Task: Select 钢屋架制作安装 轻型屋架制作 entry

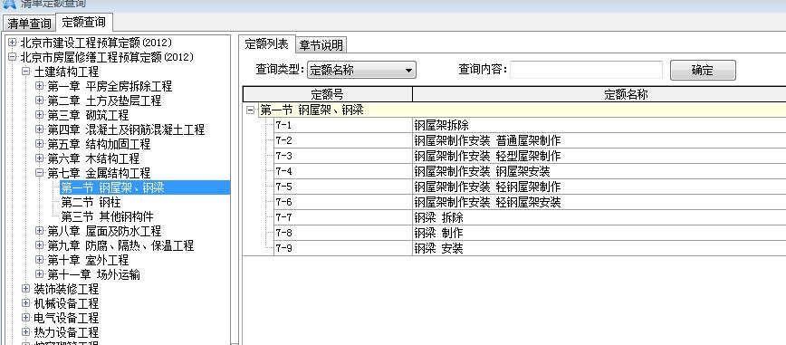Action: coord(487,157)
